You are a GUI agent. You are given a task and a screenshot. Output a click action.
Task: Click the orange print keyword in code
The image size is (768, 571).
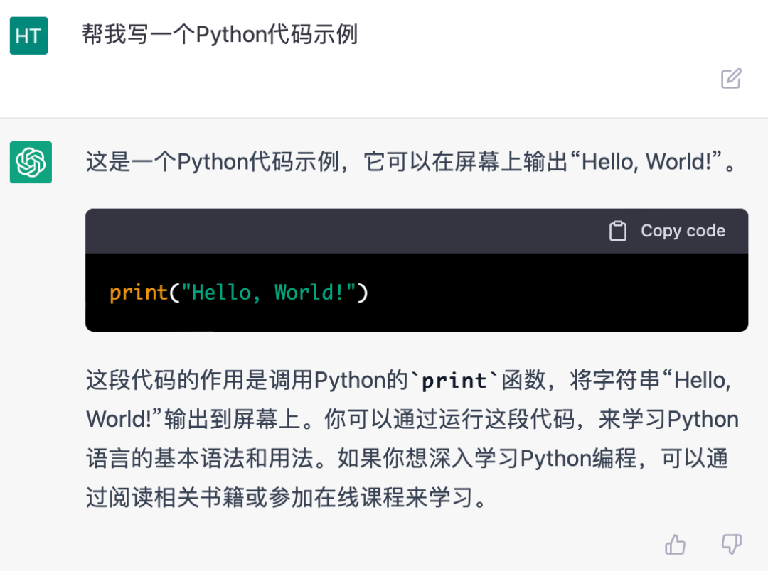[139, 293]
